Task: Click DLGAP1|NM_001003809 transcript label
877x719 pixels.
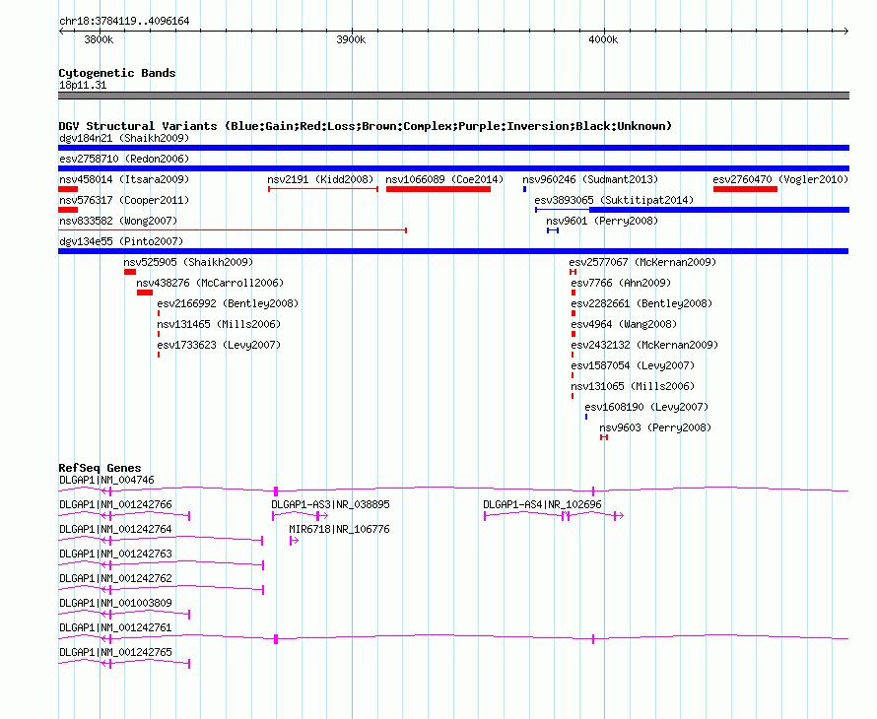Action: (115, 603)
